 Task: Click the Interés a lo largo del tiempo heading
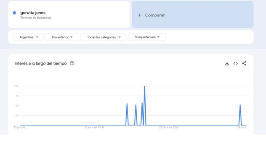pyautogui.click(x=40, y=64)
